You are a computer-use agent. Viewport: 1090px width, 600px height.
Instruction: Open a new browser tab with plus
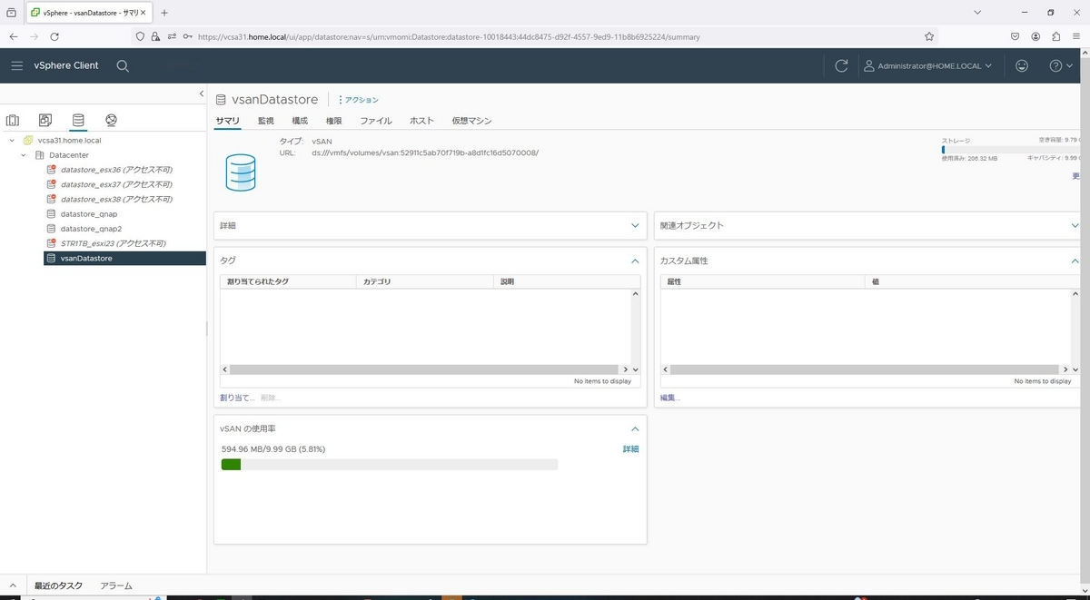pyautogui.click(x=164, y=13)
